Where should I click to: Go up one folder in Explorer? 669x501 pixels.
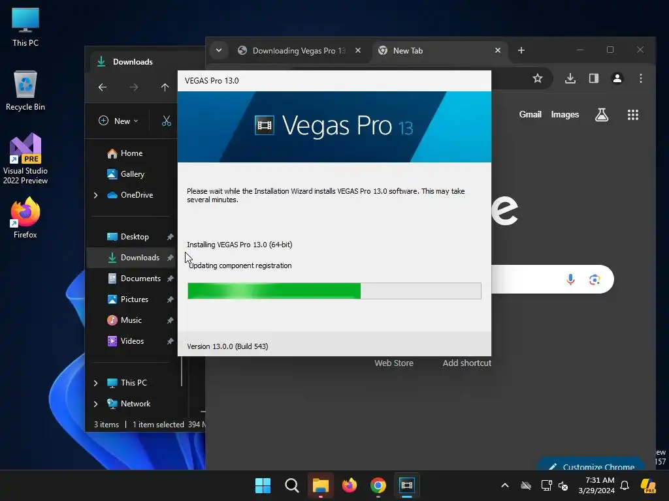(x=165, y=87)
